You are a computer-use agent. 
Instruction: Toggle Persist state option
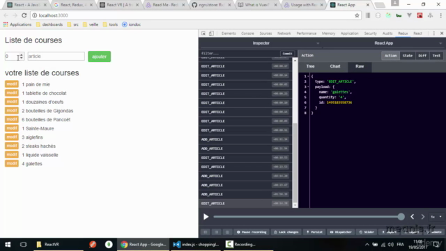pyautogui.click(x=314, y=232)
